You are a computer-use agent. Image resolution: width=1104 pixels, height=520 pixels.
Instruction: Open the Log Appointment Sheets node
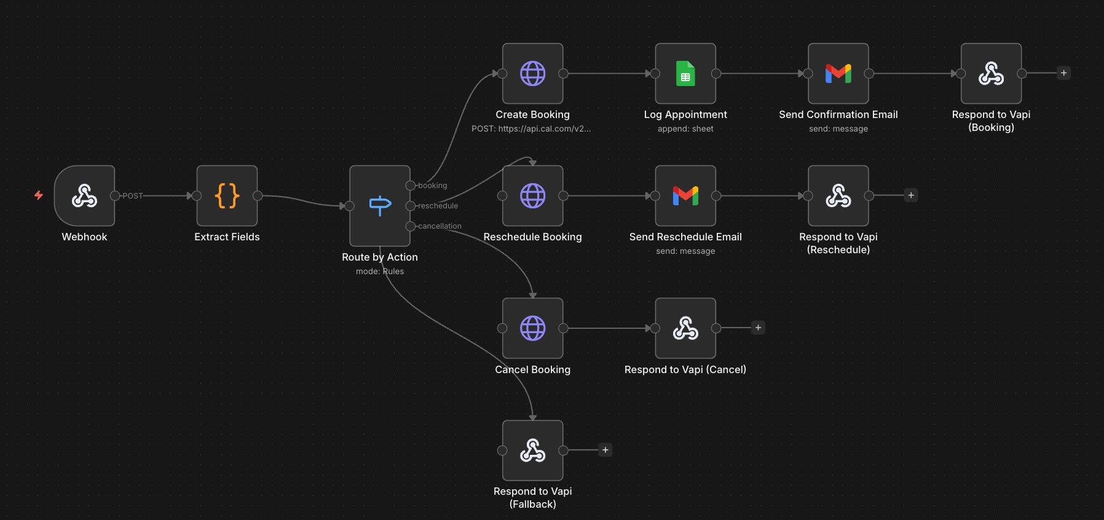(x=685, y=73)
